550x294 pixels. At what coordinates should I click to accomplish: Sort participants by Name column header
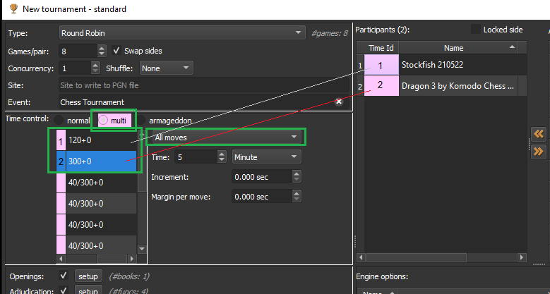coord(458,48)
